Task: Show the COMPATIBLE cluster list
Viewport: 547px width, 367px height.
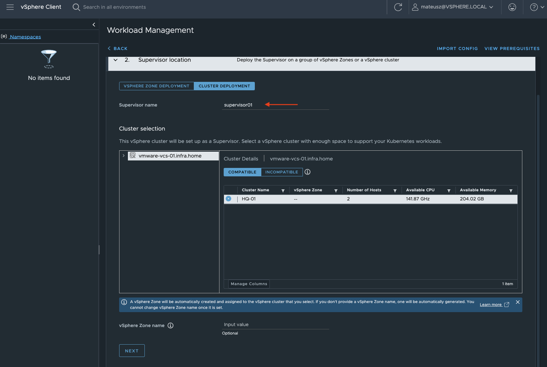Action: tap(242, 172)
